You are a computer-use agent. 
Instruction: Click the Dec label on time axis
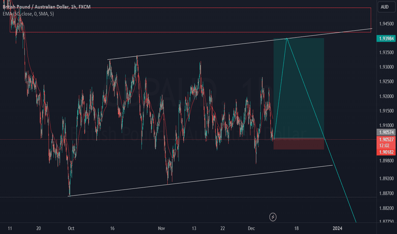pos(251,228)
